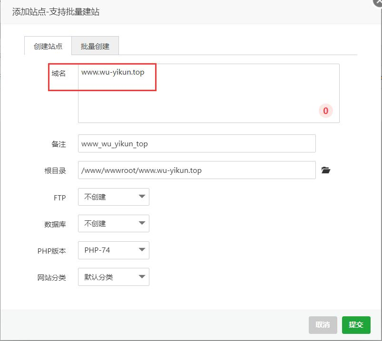
Task: Click the 域名 label
Action: click(x=59, y=73)
